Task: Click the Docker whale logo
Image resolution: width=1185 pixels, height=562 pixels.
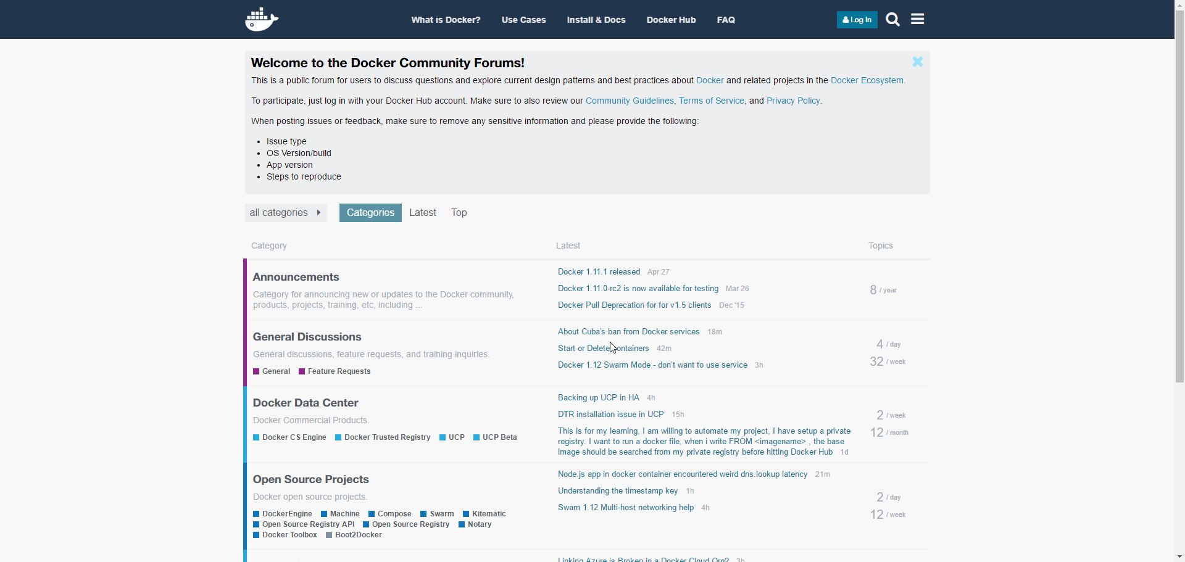Action: coord(262,19)
